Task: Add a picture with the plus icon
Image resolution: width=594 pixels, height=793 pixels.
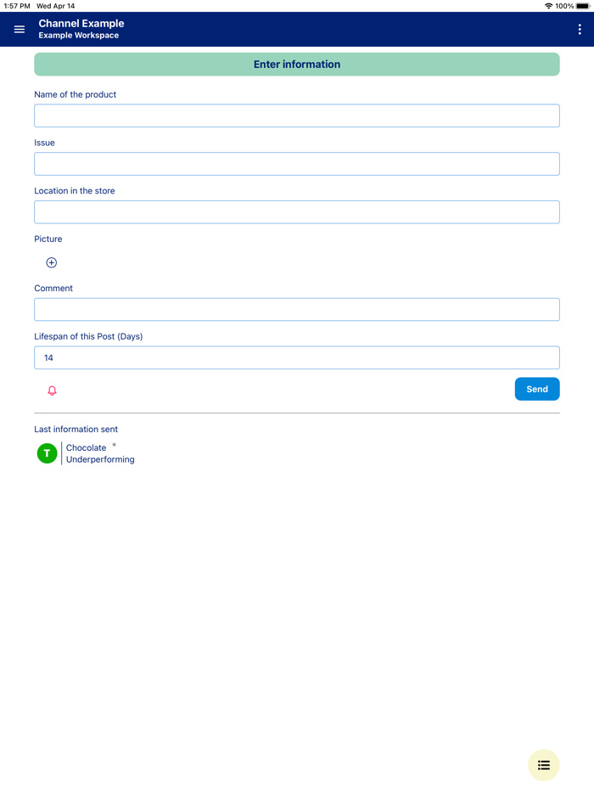Action: [x=52, y=263]
